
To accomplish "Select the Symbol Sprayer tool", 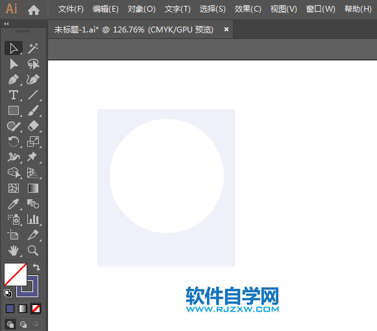I will click(14, 219).
